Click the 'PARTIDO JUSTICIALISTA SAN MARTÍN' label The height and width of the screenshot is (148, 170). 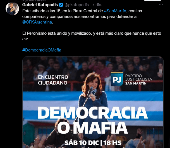point(138,79)
